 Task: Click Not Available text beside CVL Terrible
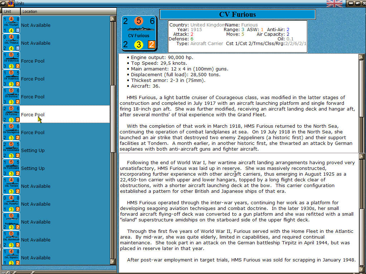[x=36, y=186]
